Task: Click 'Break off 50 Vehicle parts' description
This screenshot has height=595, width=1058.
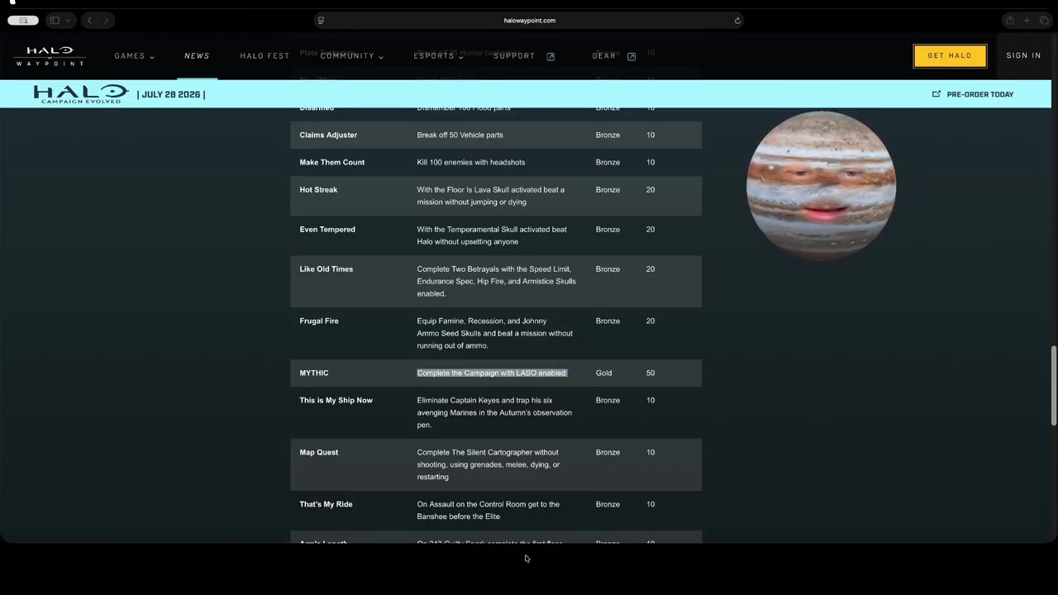Action: tap(460, 136)
